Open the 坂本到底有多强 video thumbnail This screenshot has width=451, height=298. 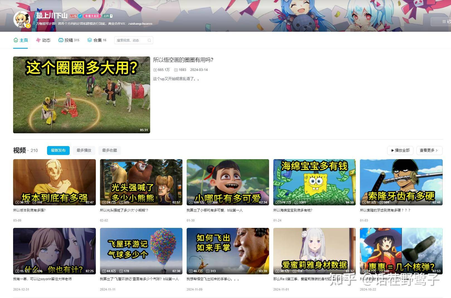pyautogui.click(x=54, y=182)
